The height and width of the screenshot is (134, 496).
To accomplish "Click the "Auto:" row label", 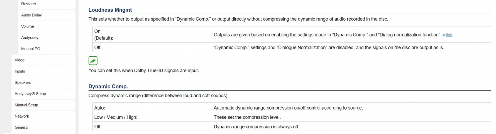I will 100,108.
